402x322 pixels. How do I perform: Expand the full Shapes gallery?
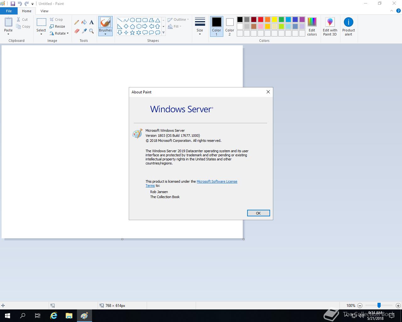pyautogui.click(x=163, y=33)
